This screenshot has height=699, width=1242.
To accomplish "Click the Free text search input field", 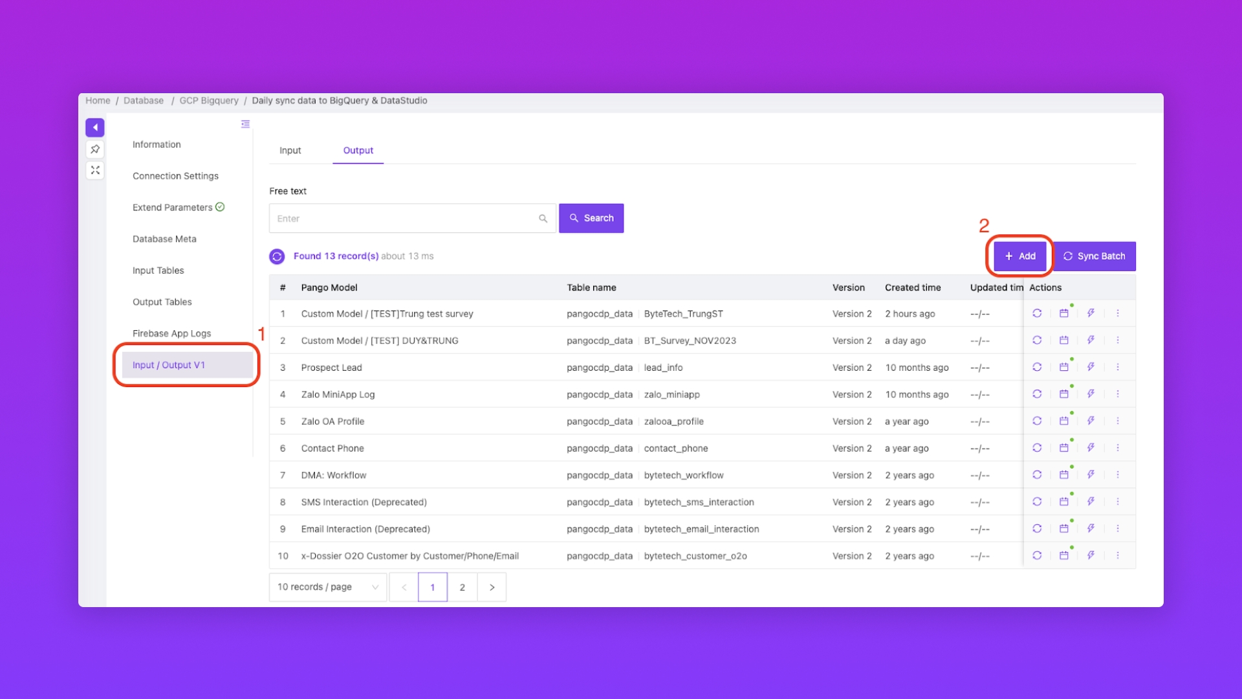I will tap(404, 219).
